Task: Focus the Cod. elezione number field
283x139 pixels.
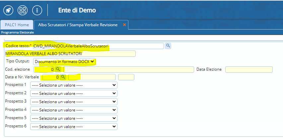Action: tap(43, 69)
